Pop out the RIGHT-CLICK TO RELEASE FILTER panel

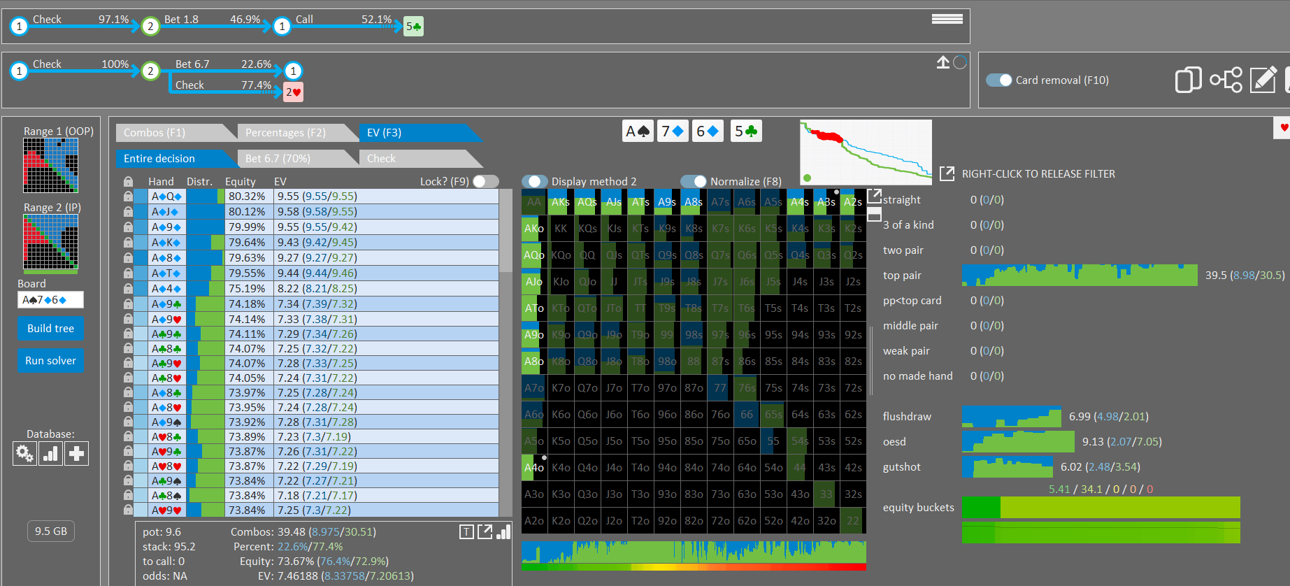coord(947,173)
